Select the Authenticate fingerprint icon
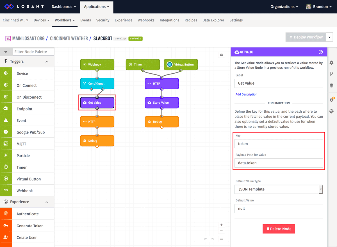 [x=6, y=214]
